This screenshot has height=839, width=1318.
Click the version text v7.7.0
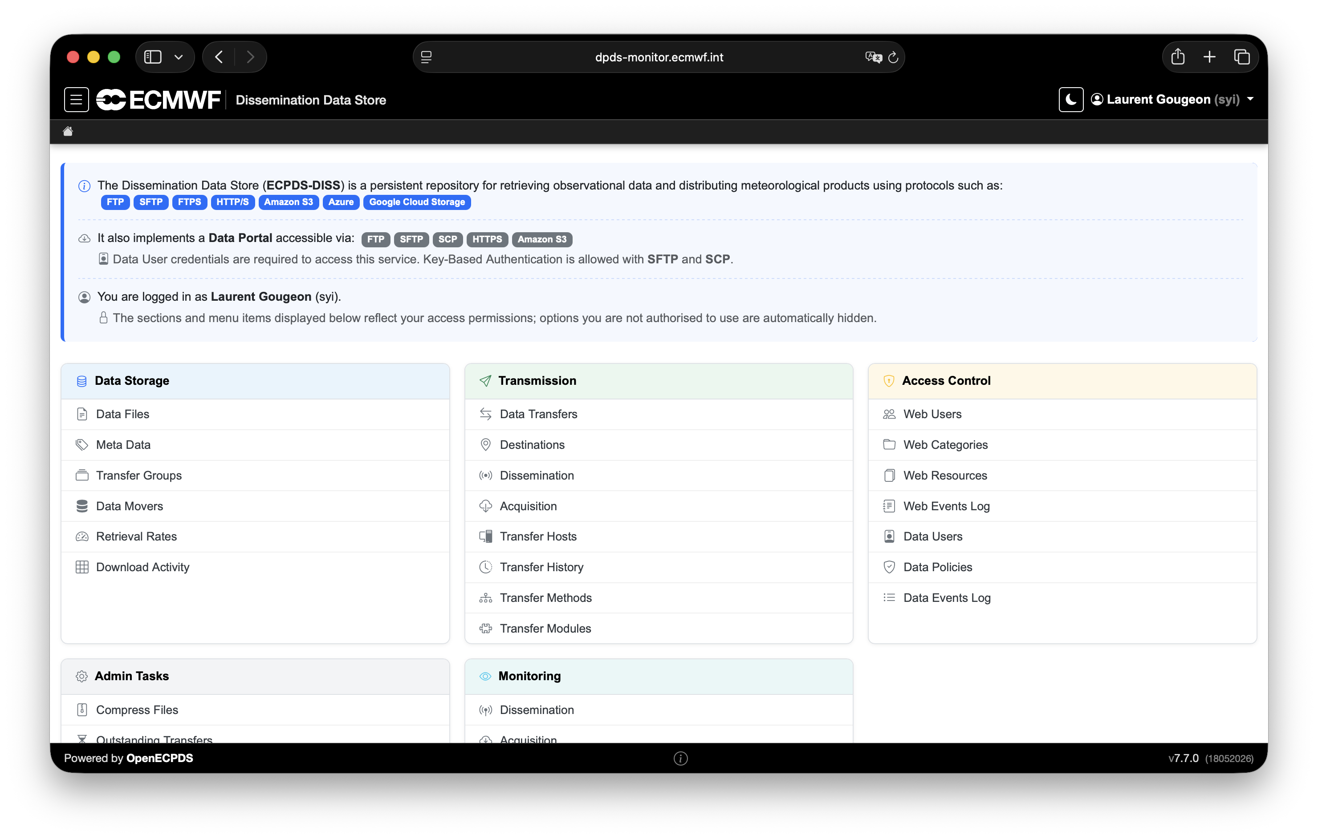1184,758
